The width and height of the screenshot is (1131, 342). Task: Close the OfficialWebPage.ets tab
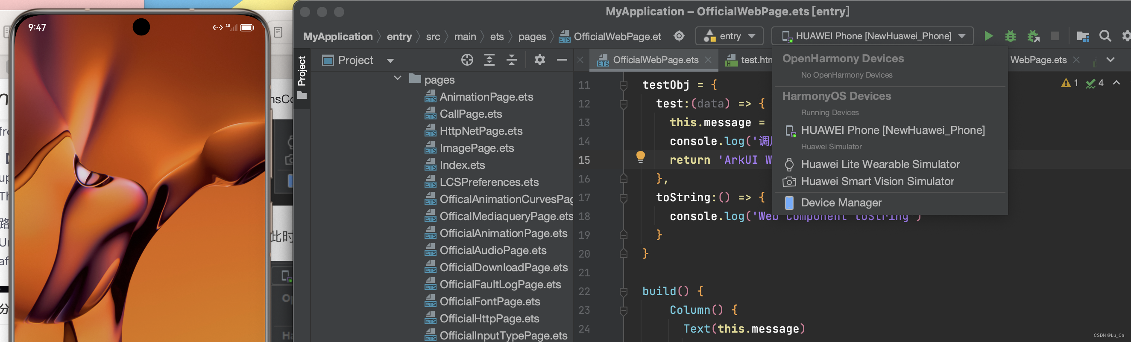[x=708, y=60]
